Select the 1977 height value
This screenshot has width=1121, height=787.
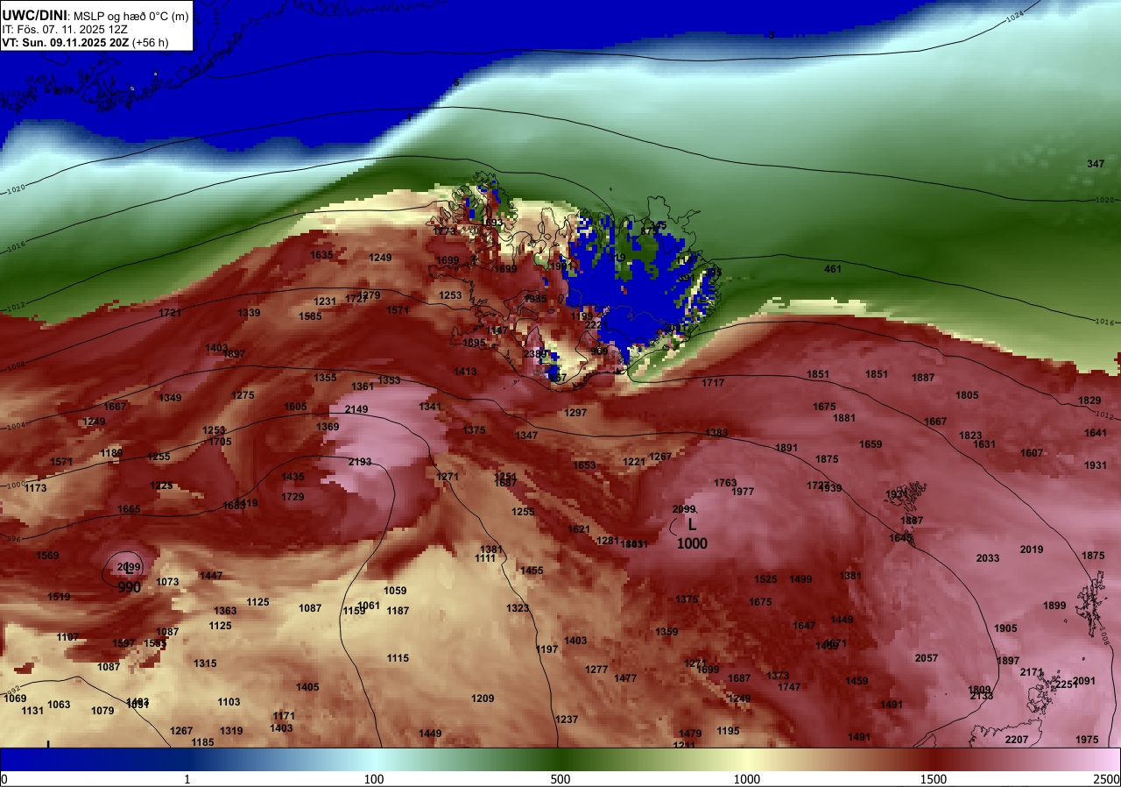[x=743, y=492]
